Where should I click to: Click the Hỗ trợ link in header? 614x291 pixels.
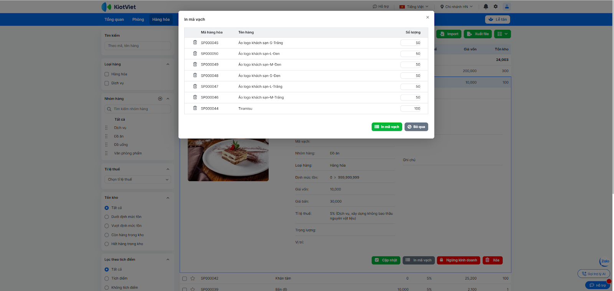click(381, 7)
